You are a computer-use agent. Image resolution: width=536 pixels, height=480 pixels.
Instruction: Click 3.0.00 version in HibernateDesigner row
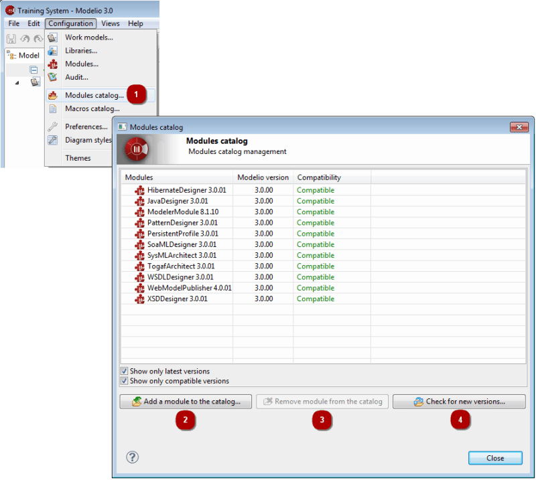pos(263,190)
